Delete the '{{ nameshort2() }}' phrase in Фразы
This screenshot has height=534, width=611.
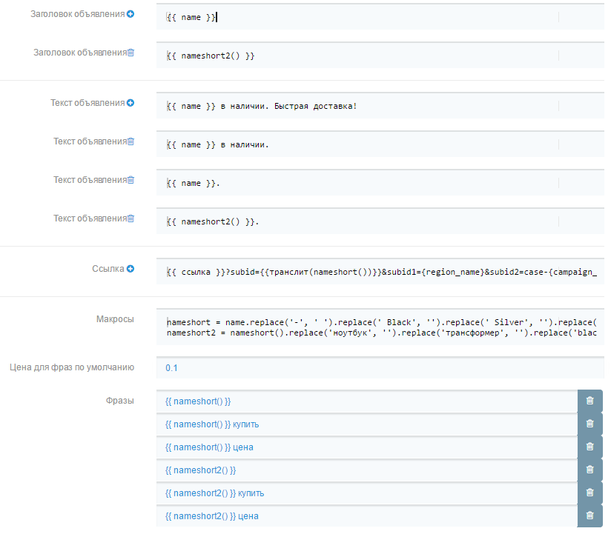coord(589,470)
